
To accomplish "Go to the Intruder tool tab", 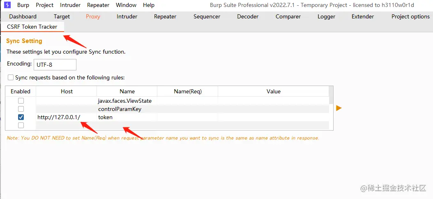I will [x=127, y=16].
